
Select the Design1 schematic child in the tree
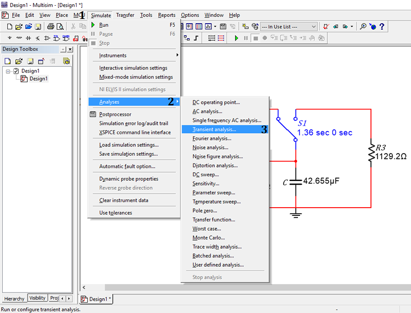tap(34, 79)
